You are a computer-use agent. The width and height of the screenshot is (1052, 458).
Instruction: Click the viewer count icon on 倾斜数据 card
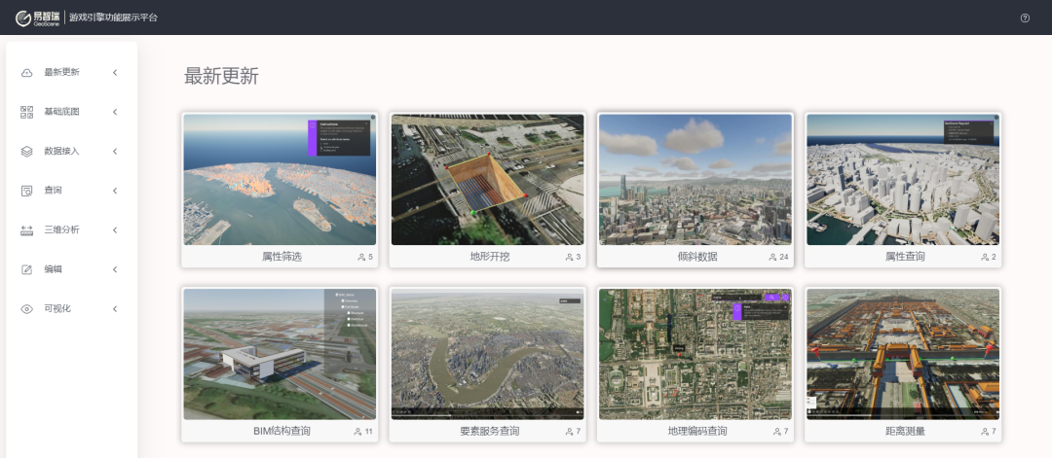pyautogui.click(x=772, y=257)
